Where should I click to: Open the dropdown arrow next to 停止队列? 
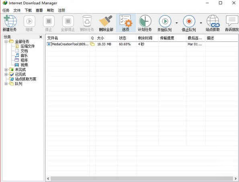[201, 23]
